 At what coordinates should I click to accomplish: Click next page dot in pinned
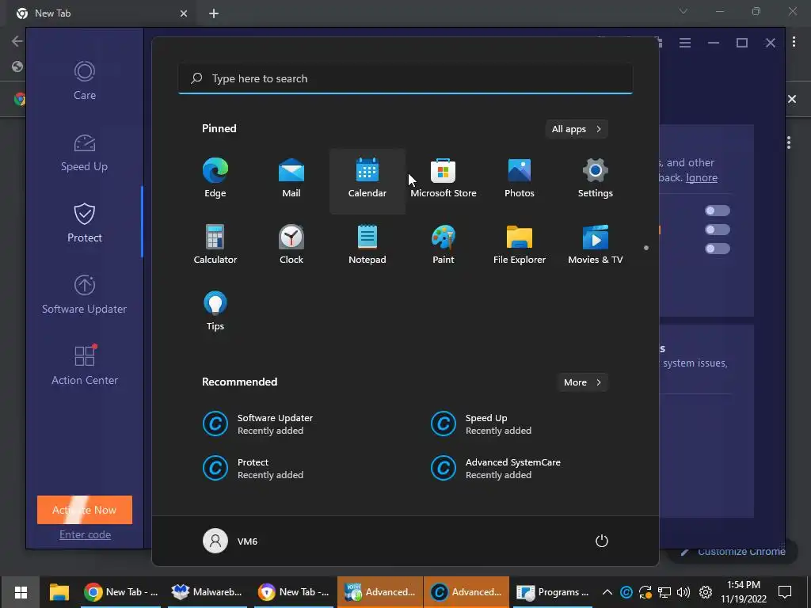(x=646, y=248)
